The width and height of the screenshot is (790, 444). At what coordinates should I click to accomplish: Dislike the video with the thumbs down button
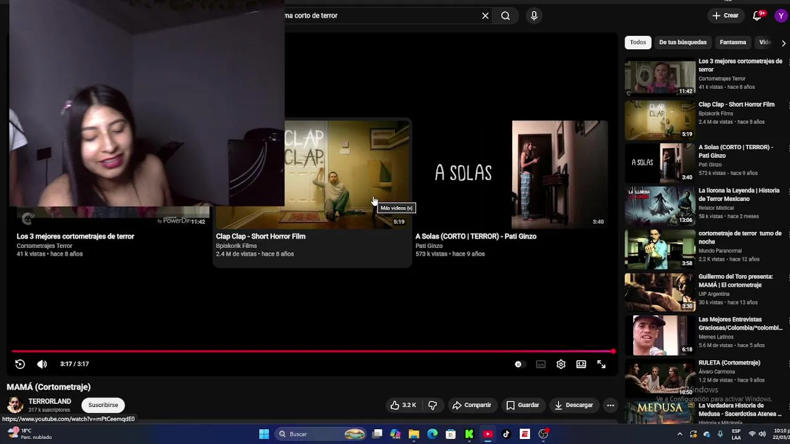point(433,405)
